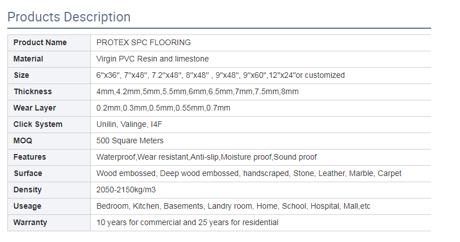
Task: Select the Click System row label
Action: [38, 124]
